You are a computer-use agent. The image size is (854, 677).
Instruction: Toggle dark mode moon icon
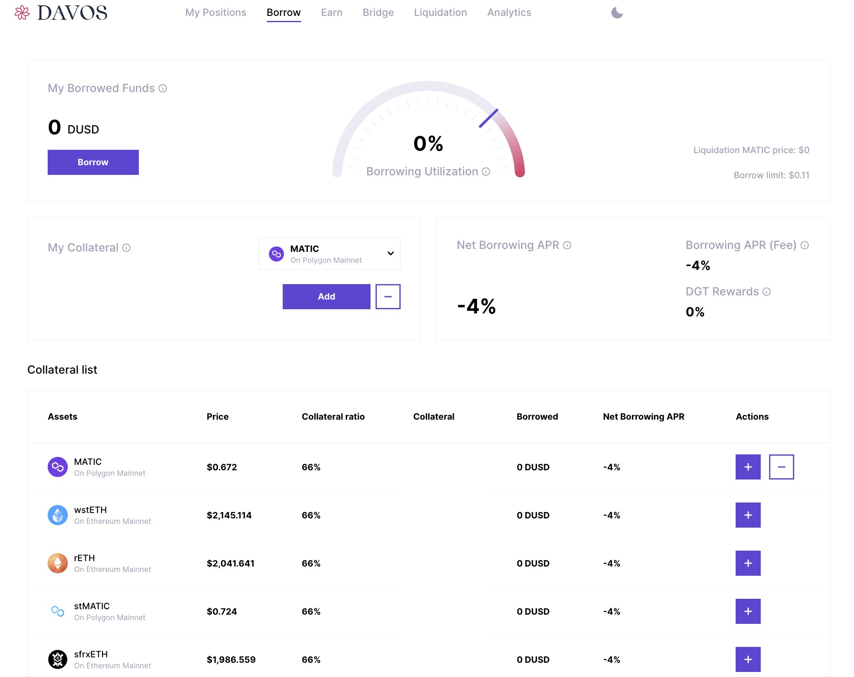[x=617, y=13]
